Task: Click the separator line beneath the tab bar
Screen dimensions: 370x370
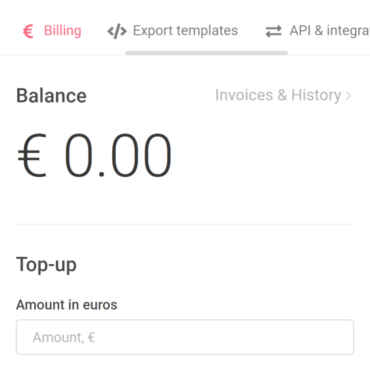Action: pos(185,56)
